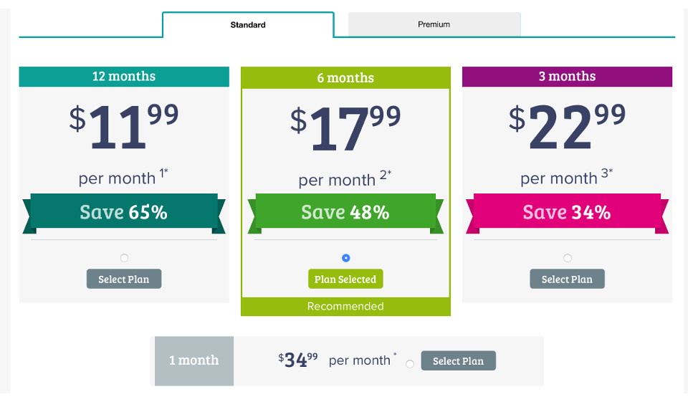Click the gray 1 month label

point(194,360)
